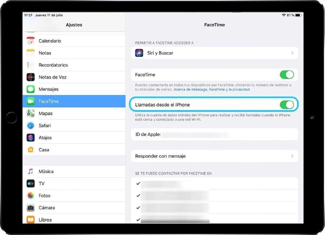Screen dimensions: 325x235
Task: Tap the FaceTime page title
Action: 214,25
